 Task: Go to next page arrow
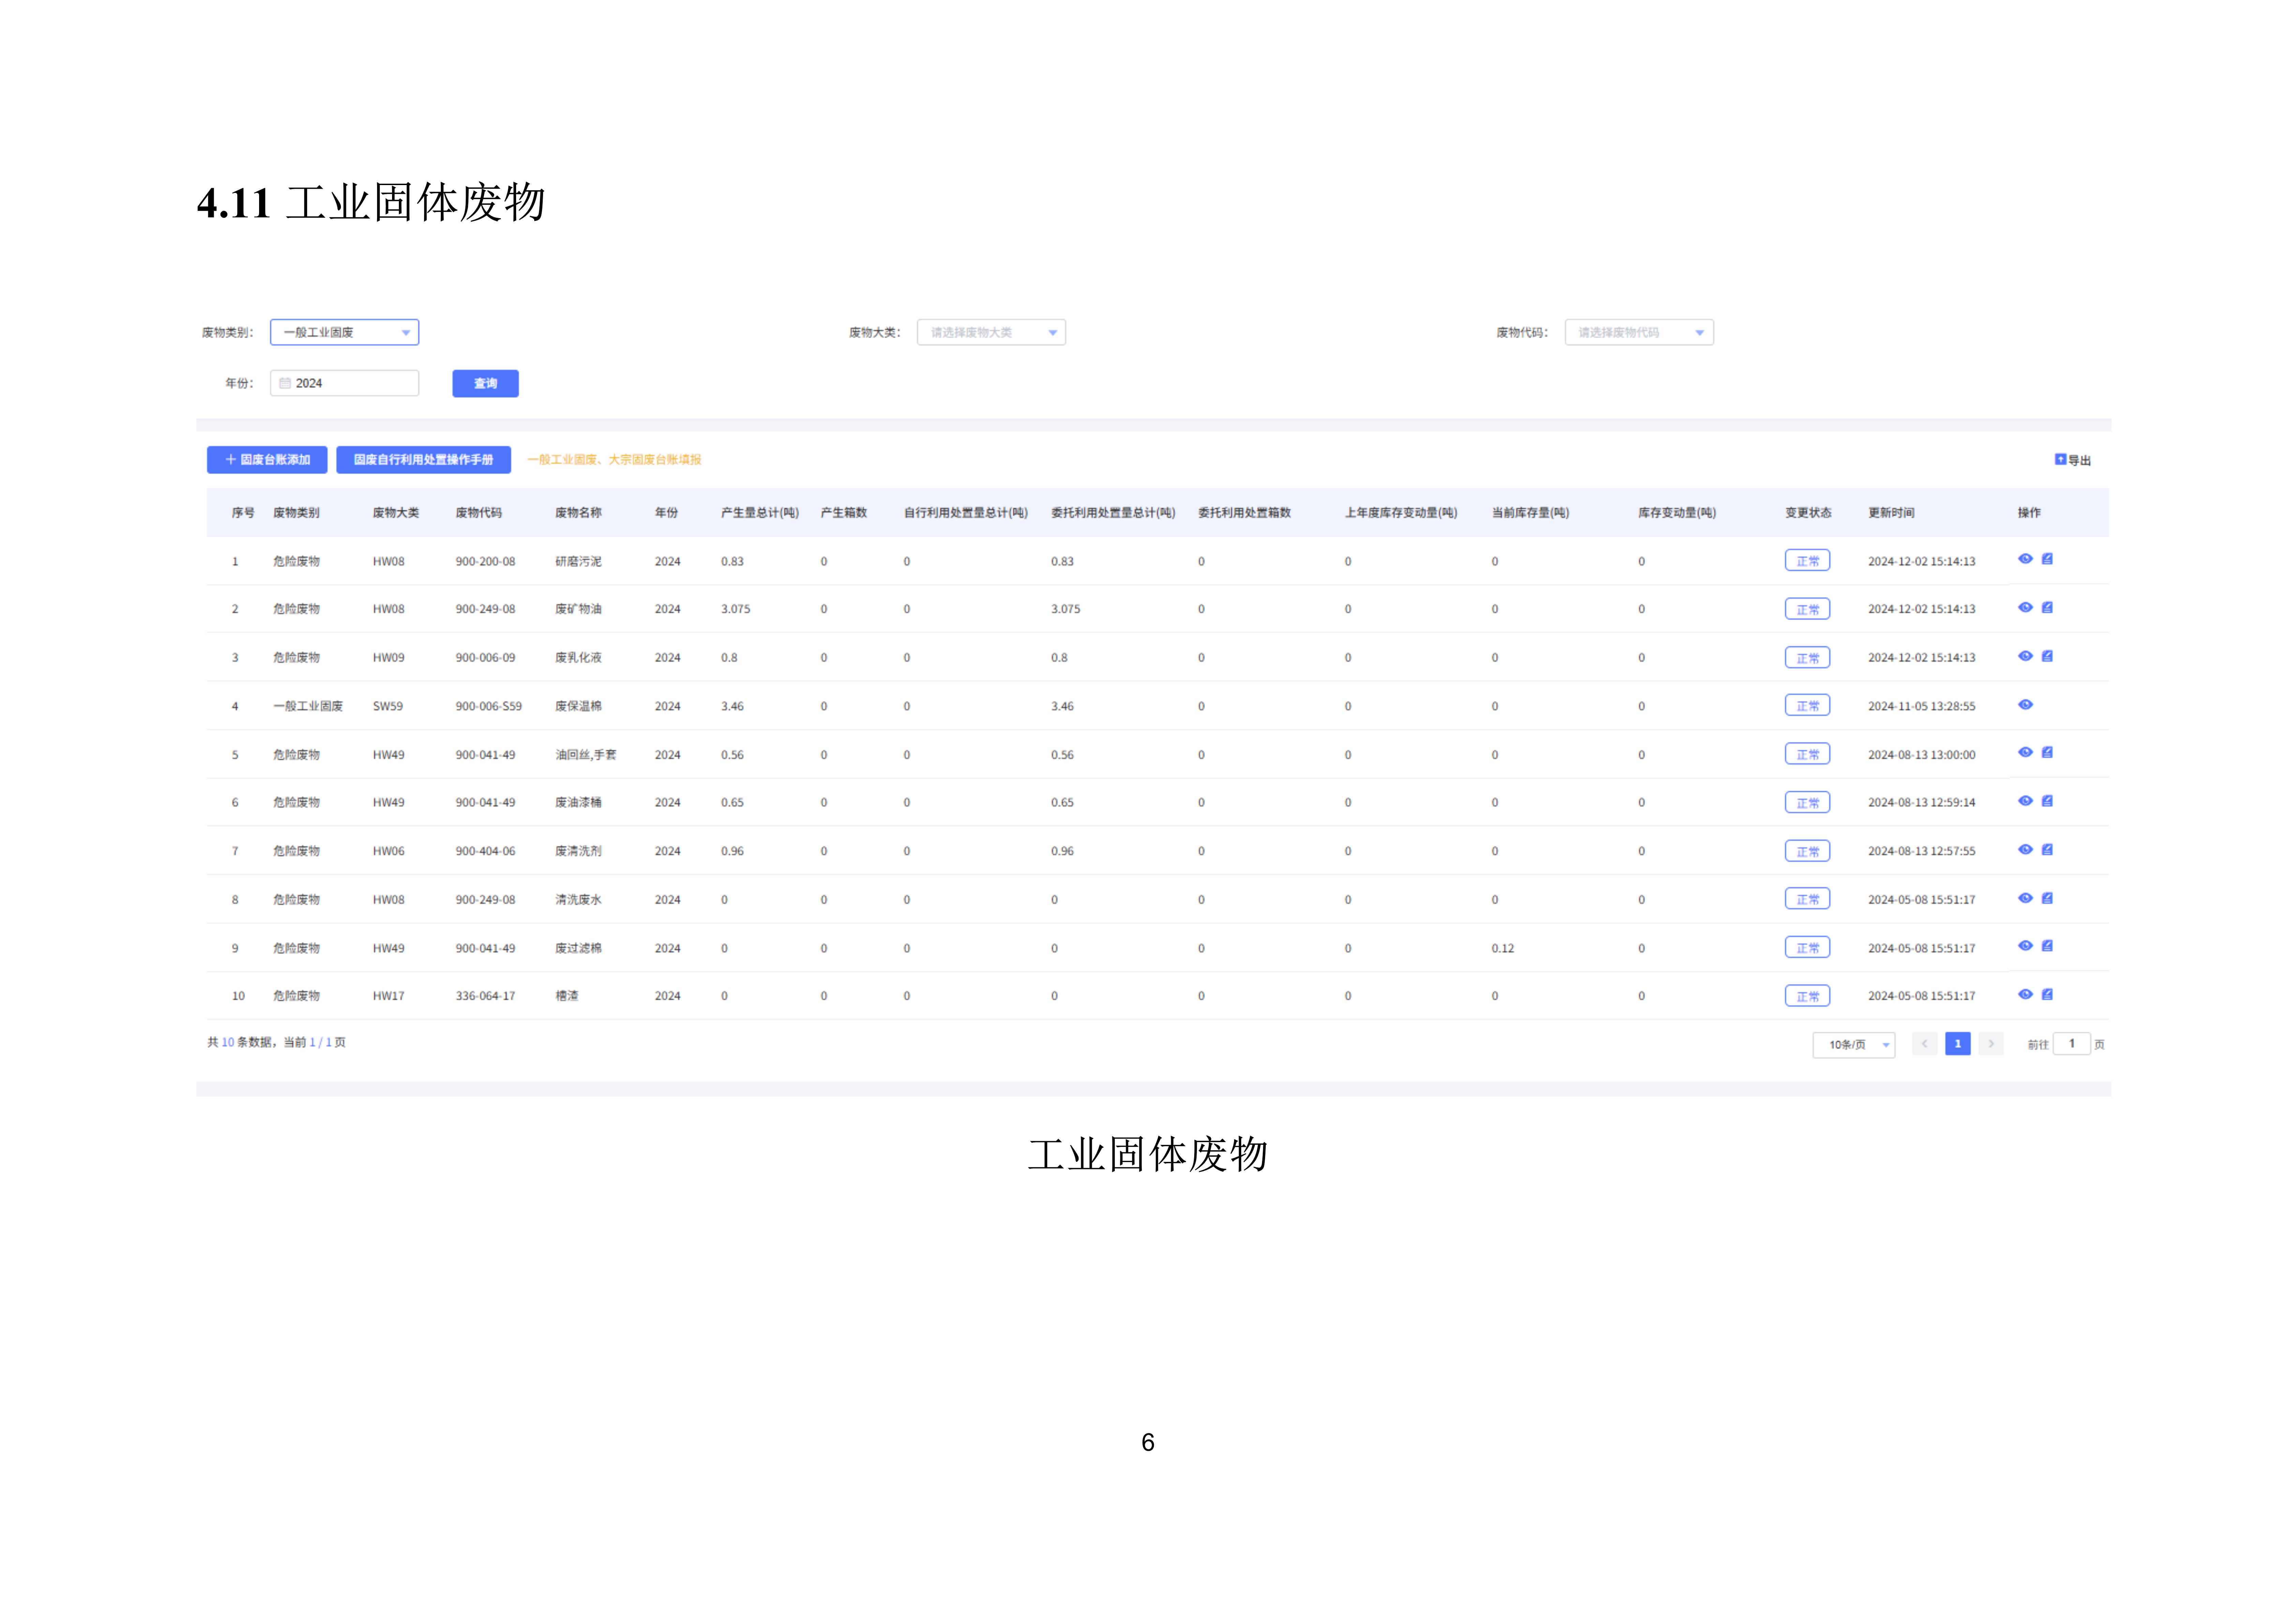tap(1991, 1044)
